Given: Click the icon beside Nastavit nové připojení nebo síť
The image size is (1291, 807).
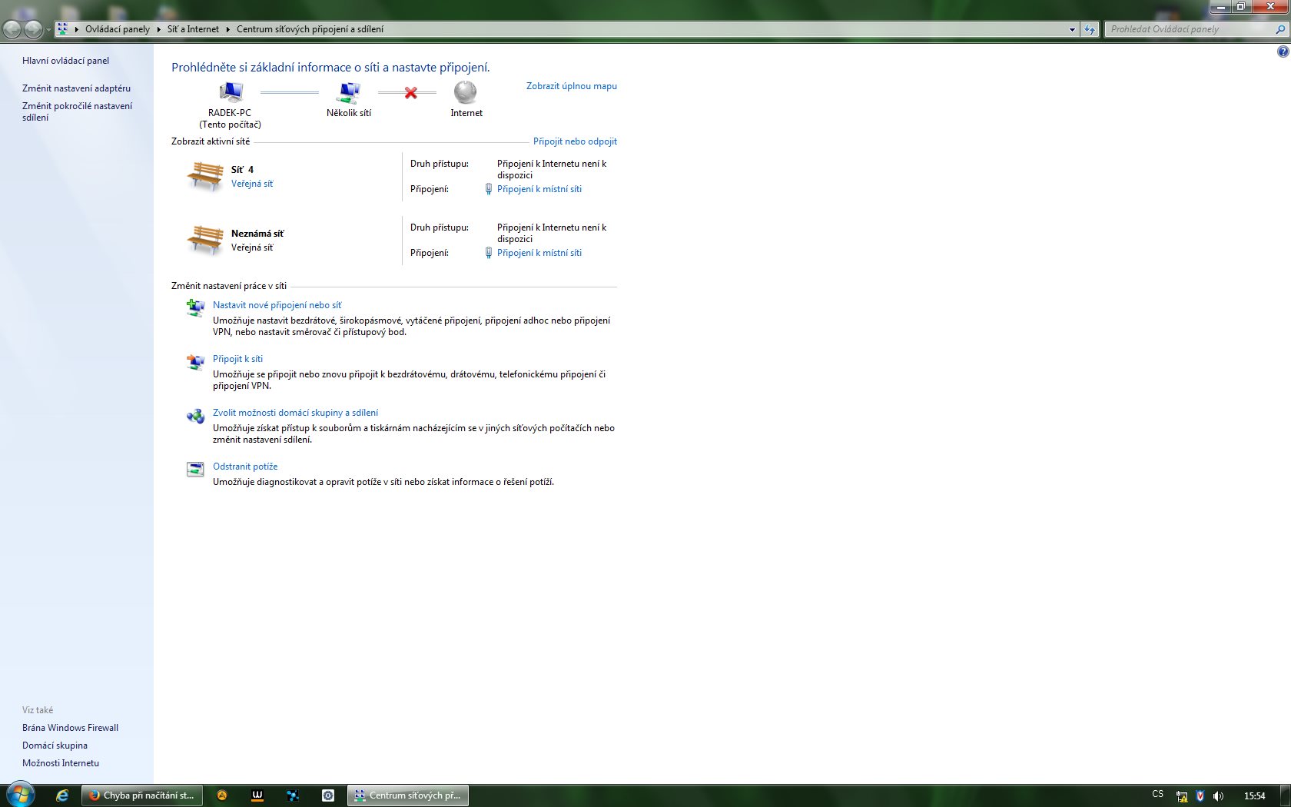Looking at the screenshot, I should coord(195,307).
